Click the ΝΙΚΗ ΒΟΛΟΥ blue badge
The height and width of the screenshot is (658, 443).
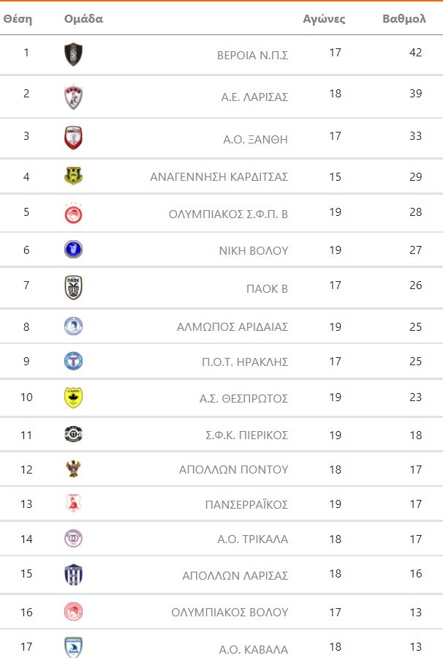tap(73, 250)
